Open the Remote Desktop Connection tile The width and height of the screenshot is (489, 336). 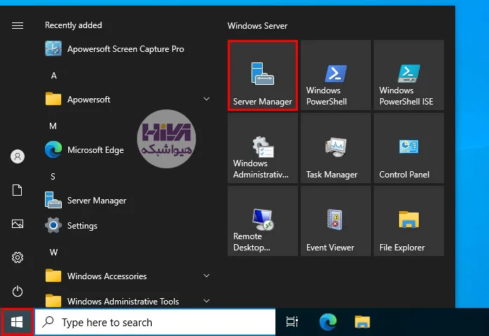pos(263,221)
